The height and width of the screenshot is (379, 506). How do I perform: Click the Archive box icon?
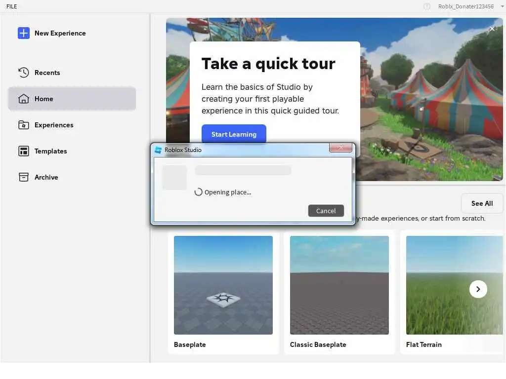click(x=24, y=177)
